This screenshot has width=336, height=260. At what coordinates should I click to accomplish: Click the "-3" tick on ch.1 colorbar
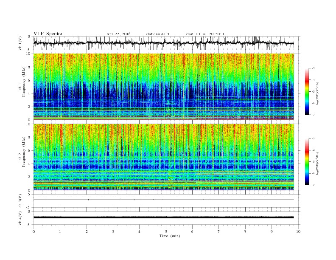pos(313,68)
